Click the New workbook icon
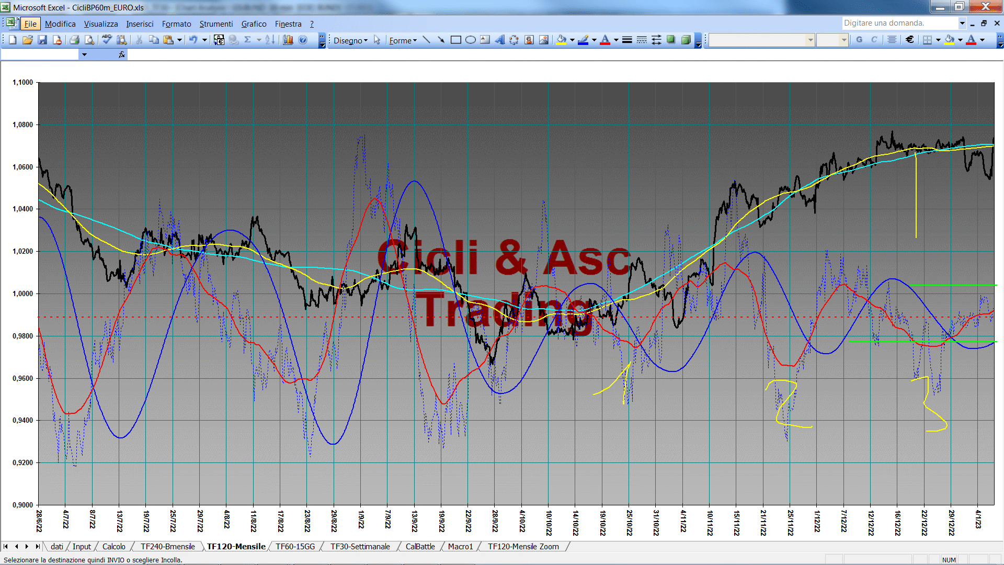Screen dimensions: 1004x565 click(13, 40)
